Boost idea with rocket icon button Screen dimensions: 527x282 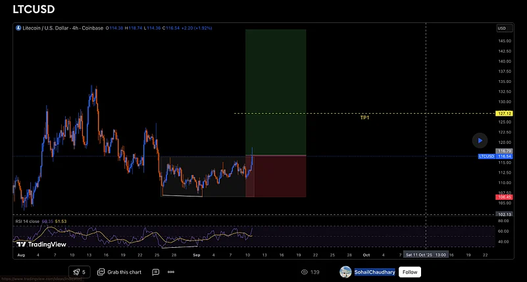[x=80, y=272]
